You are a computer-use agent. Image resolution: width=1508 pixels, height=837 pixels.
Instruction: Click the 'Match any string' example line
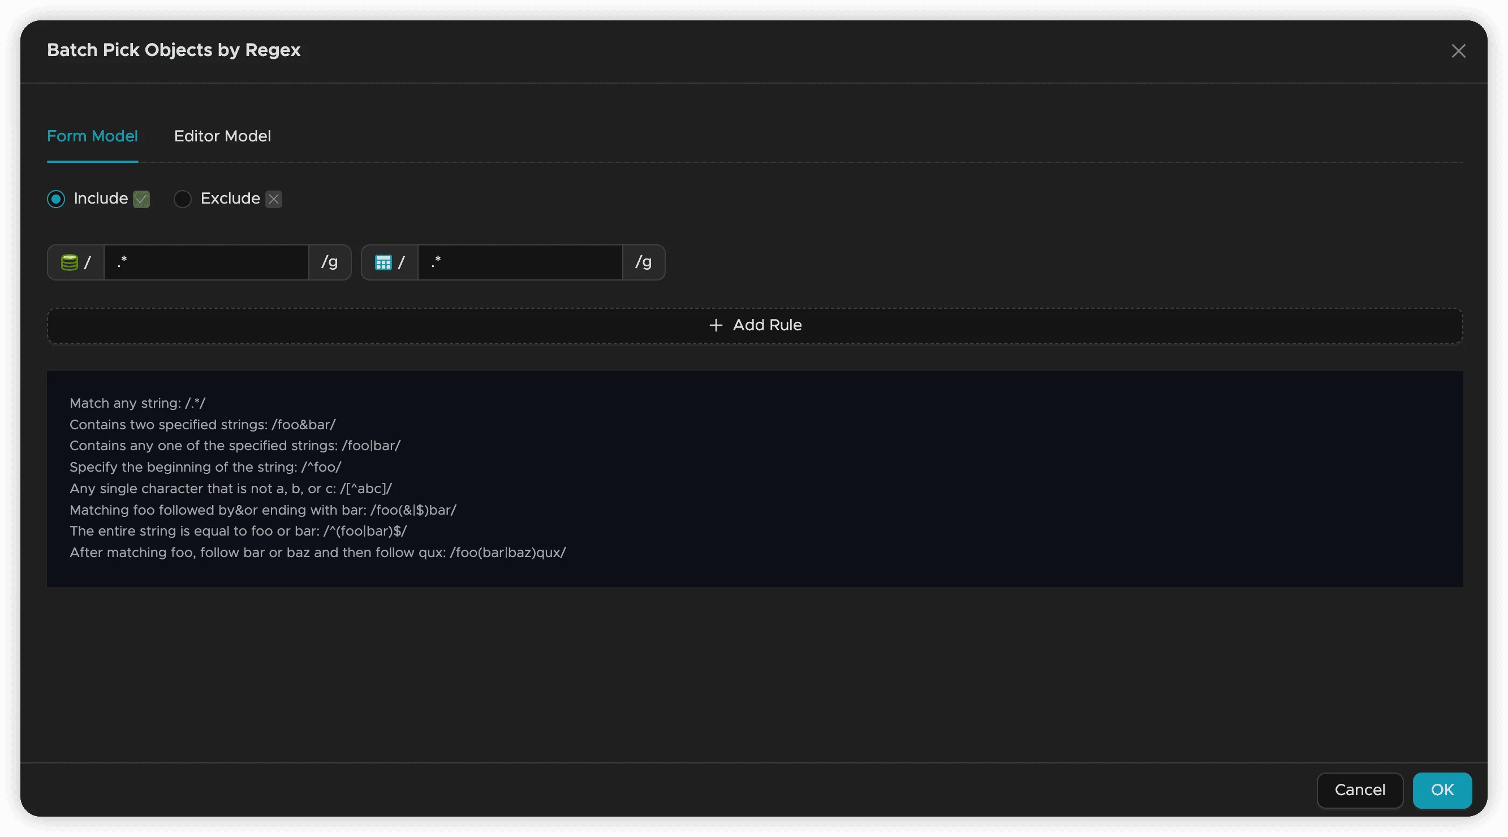[x=137, y=403]
